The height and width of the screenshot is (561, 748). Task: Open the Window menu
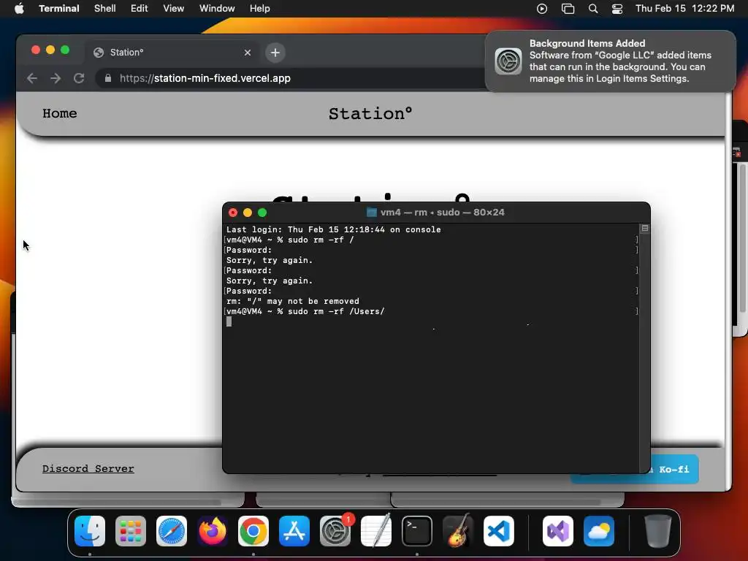[217, 9]
